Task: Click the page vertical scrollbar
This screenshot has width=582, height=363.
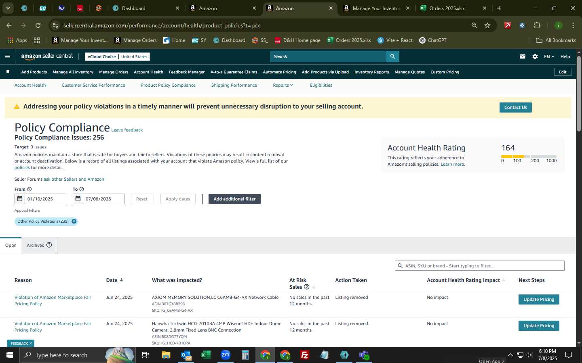Action: point(579,94)
